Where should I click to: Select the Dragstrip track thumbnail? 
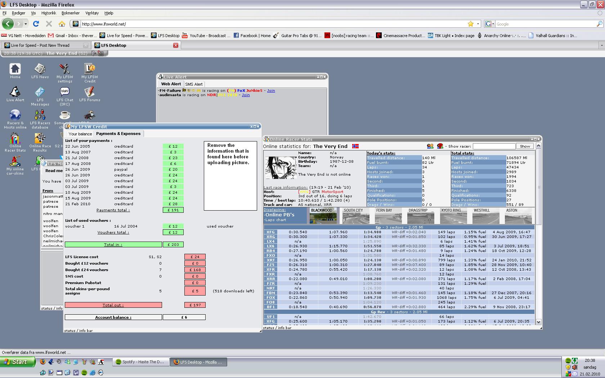coord(421,216)
